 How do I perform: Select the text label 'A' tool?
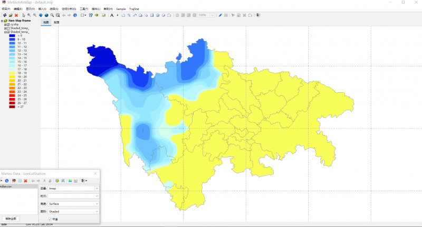(x=112, y=15)
